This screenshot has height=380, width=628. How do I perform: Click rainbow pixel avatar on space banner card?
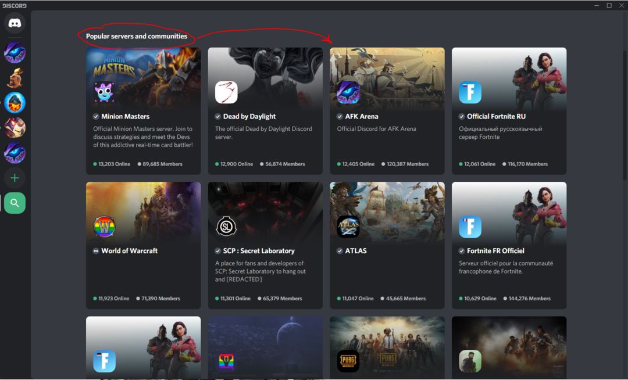pyautogui.click(x=226, y=362)
